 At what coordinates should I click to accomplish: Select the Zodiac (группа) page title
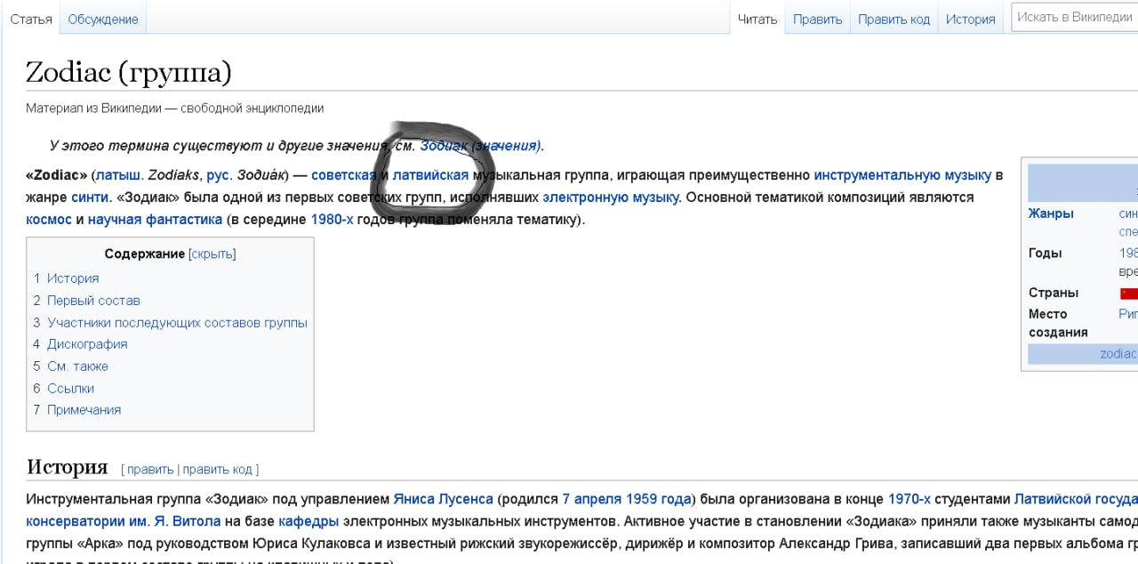(x=129, y=72)
